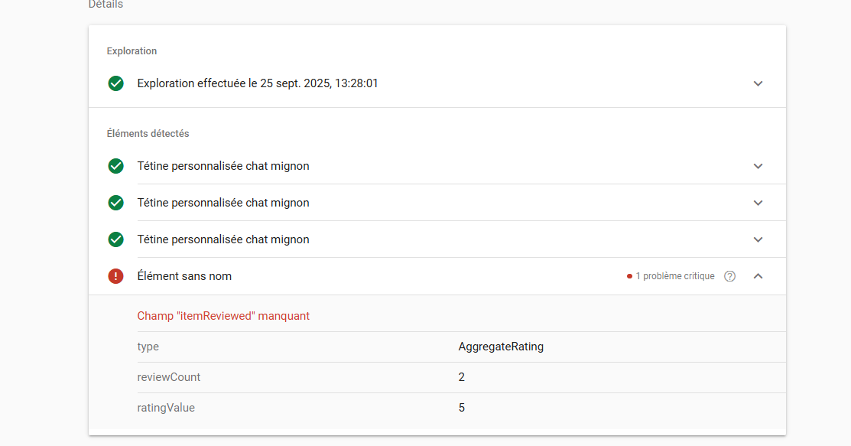Collapse the Élément sans nom section chevron

tap(758, 276)
